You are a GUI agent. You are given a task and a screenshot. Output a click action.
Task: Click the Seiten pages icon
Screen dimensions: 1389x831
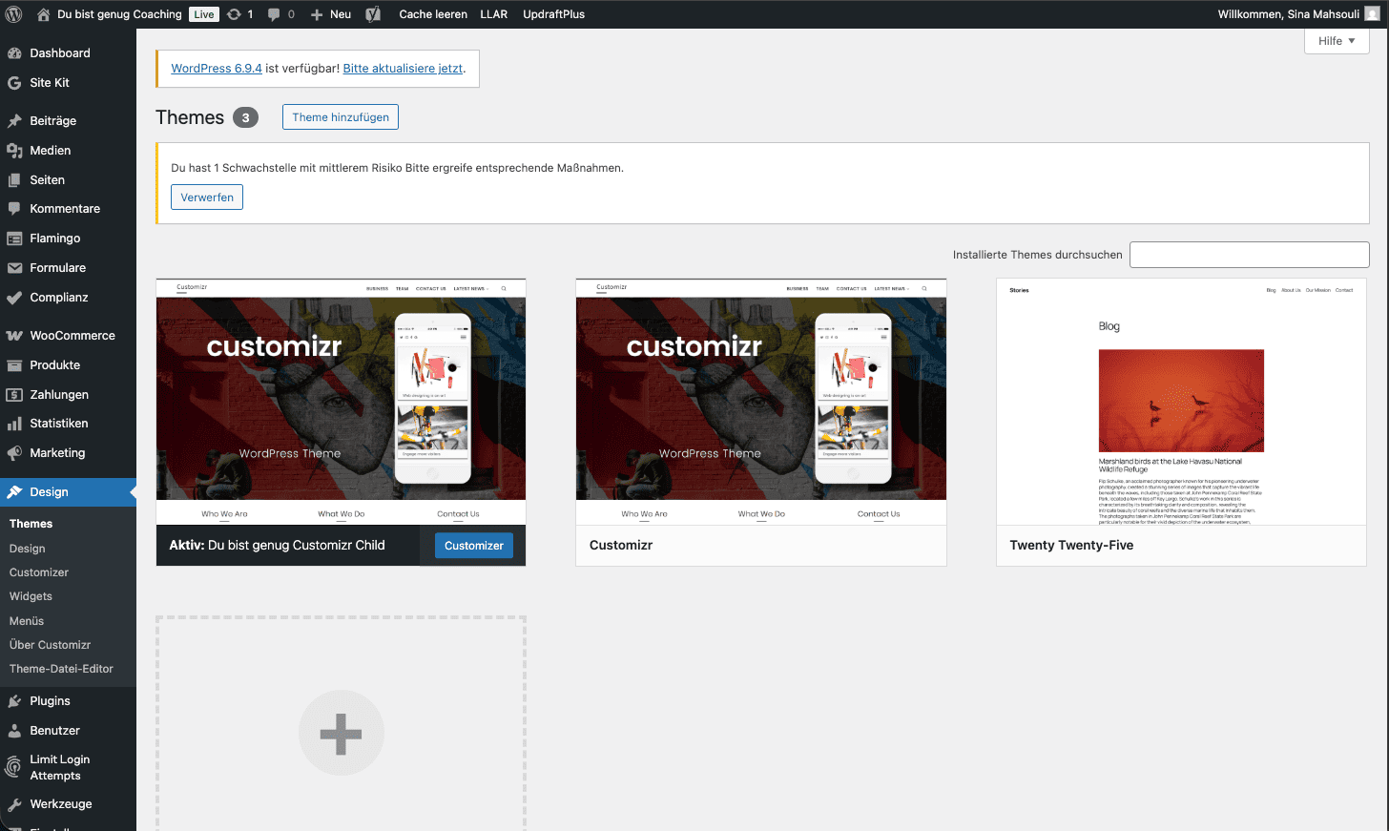[14, 180]
